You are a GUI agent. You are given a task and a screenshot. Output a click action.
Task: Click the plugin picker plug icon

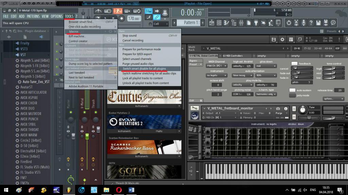click(256, 23)
